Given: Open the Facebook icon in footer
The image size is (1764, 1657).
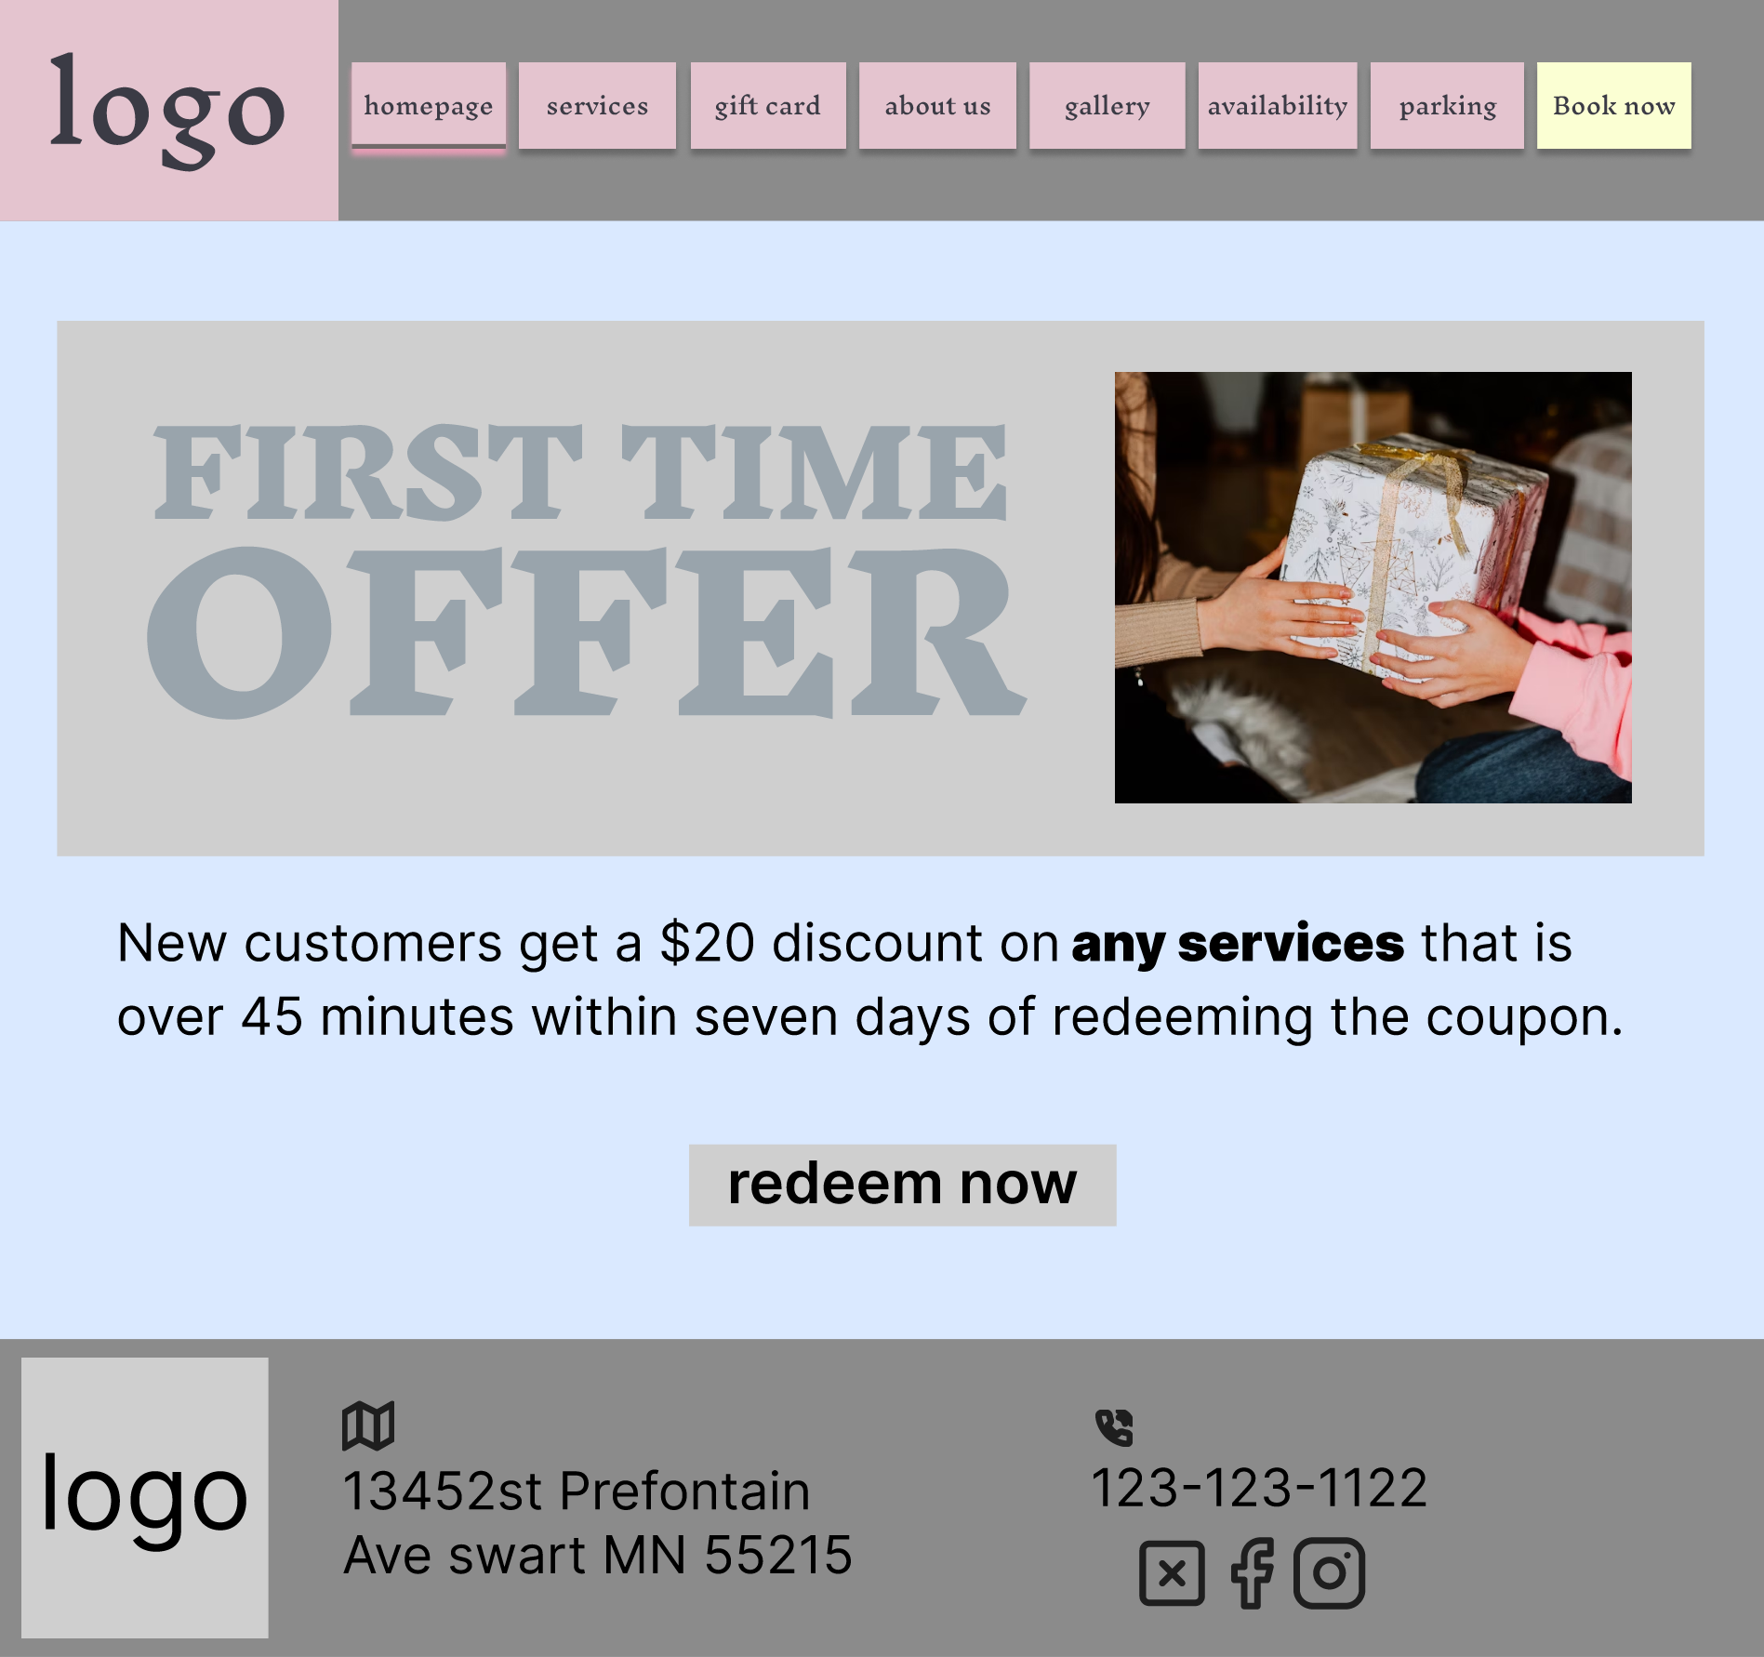Looking at the screenshot, I should click(x=1252, y=1572).
